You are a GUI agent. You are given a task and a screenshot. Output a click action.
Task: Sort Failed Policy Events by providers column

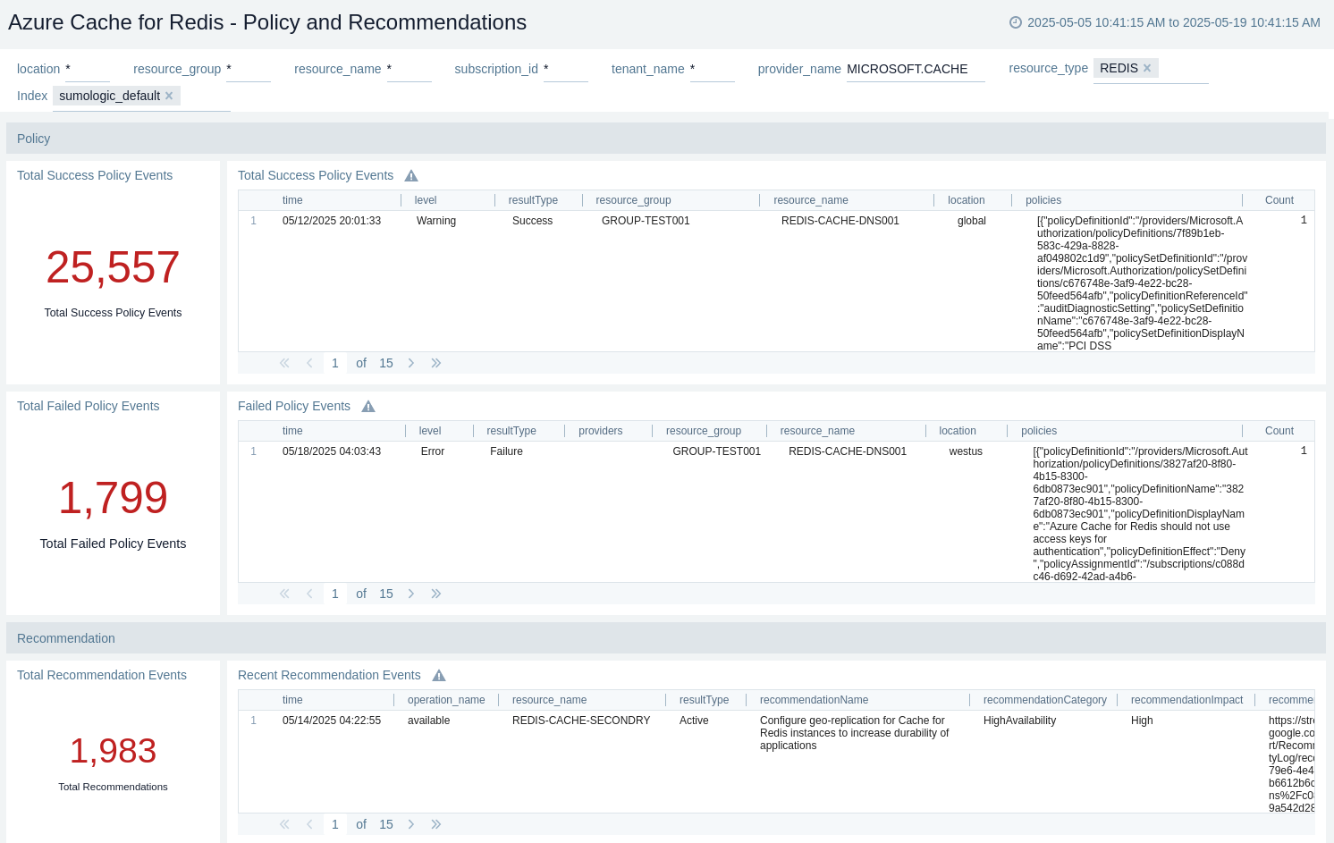(x=600, y=431)
